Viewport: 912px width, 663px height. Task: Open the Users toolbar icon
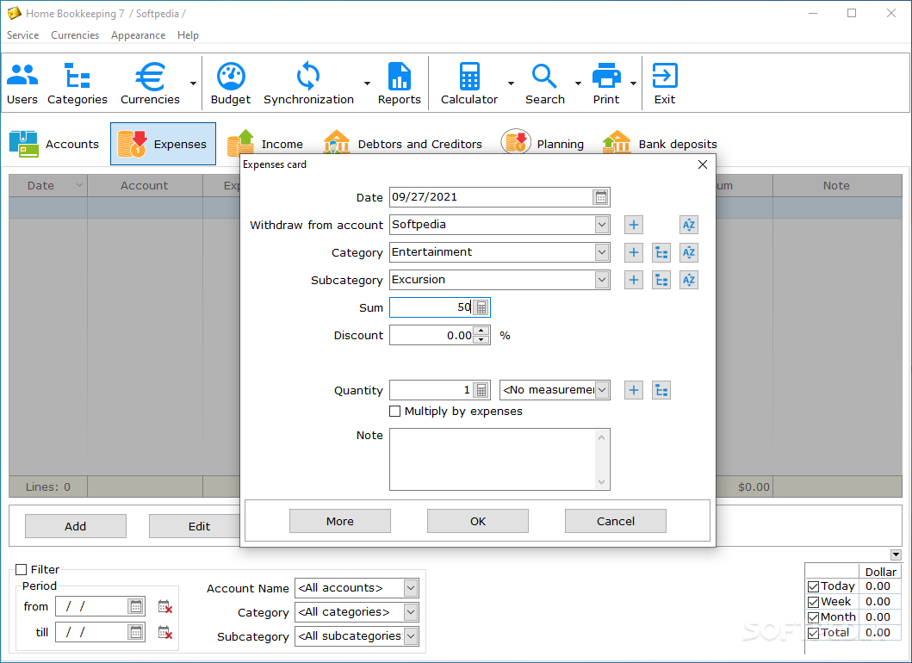coord(22,84)
